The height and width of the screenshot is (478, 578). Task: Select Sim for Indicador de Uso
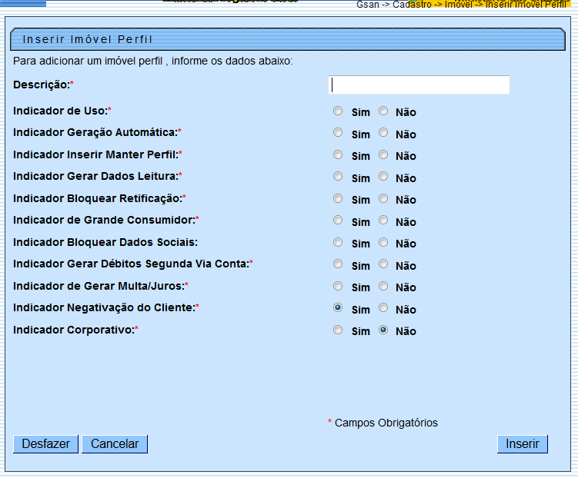(x=338, y=111)
